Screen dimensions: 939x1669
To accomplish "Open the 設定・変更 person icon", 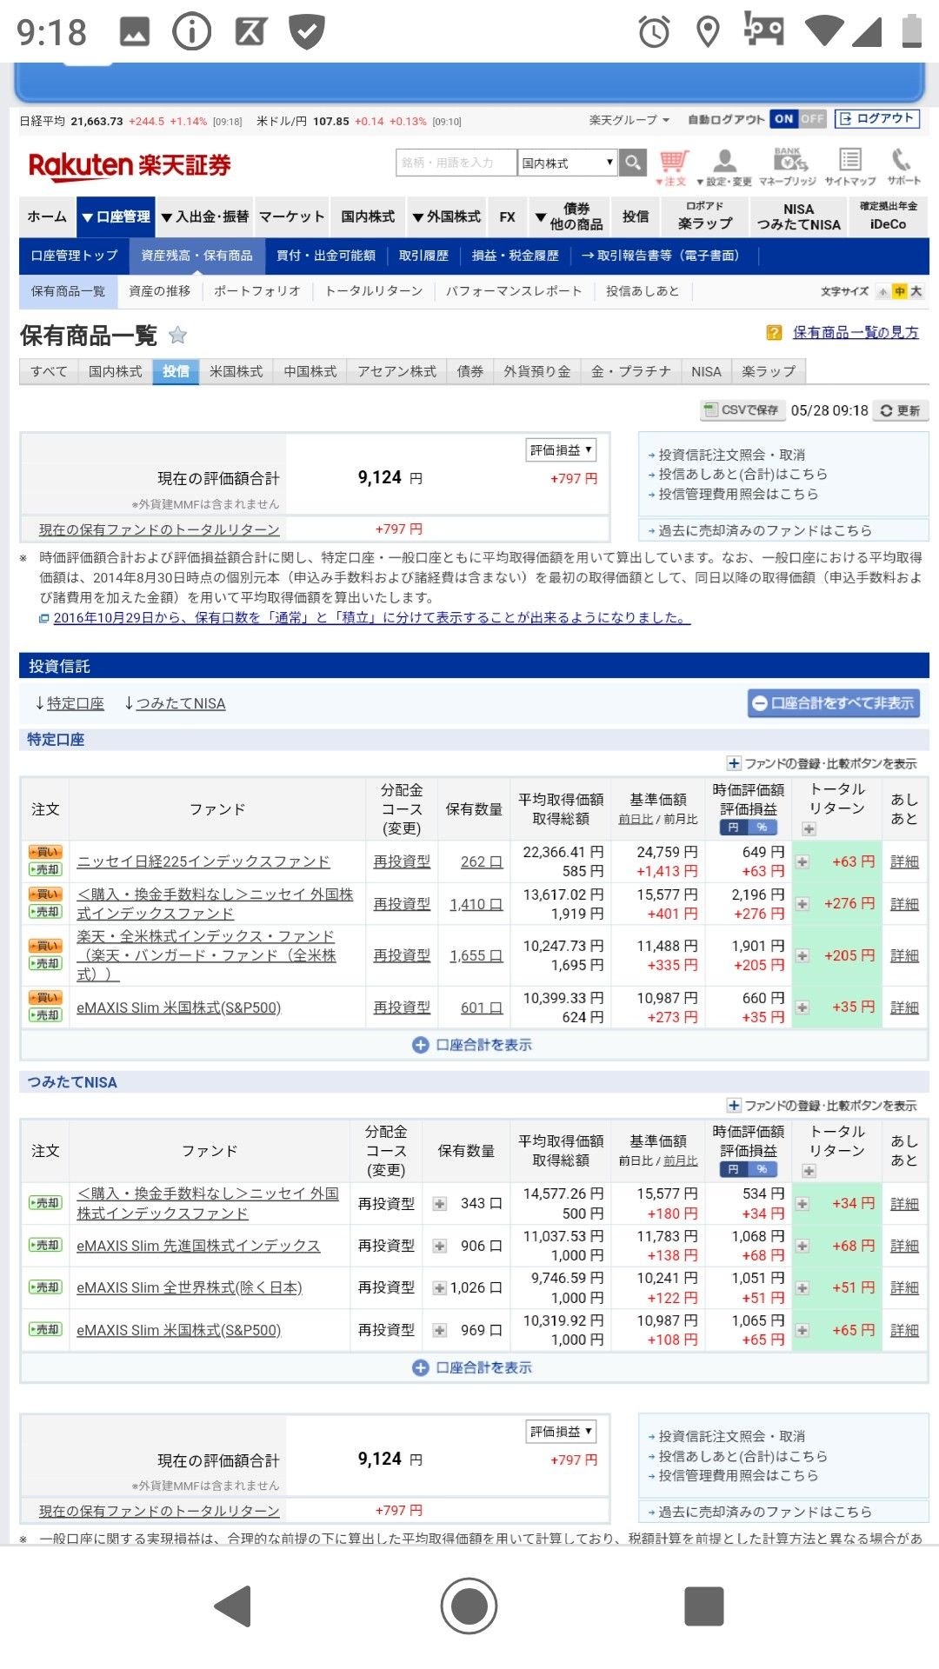I will (x=723, y=167).
